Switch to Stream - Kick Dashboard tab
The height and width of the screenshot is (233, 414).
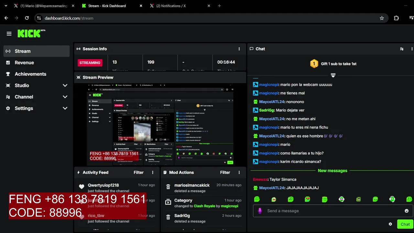pyautogui.click(x=112, y=6)
